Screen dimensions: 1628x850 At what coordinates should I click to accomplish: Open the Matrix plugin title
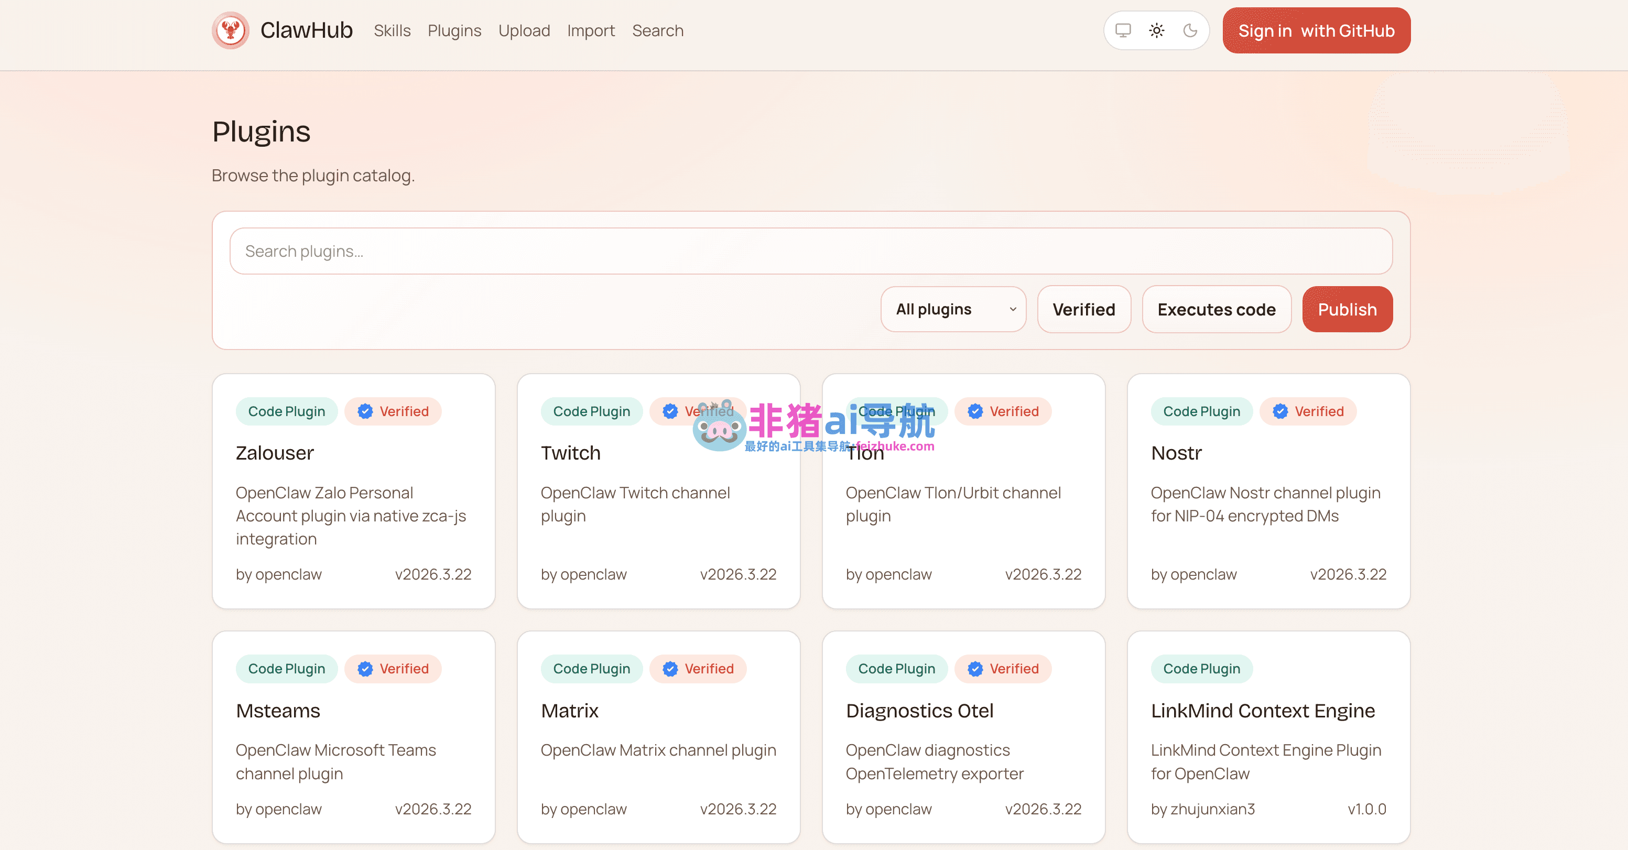point(569,711)
